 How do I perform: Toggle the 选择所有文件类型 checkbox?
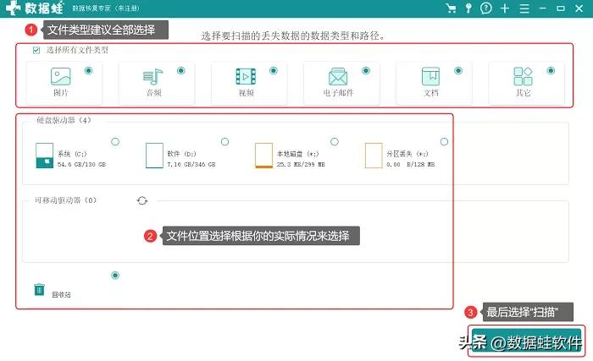tap(36, 51)
